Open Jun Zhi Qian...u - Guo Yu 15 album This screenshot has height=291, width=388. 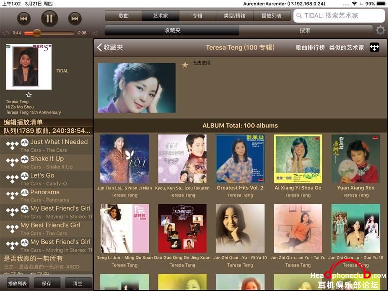click(x=356, y=228)
